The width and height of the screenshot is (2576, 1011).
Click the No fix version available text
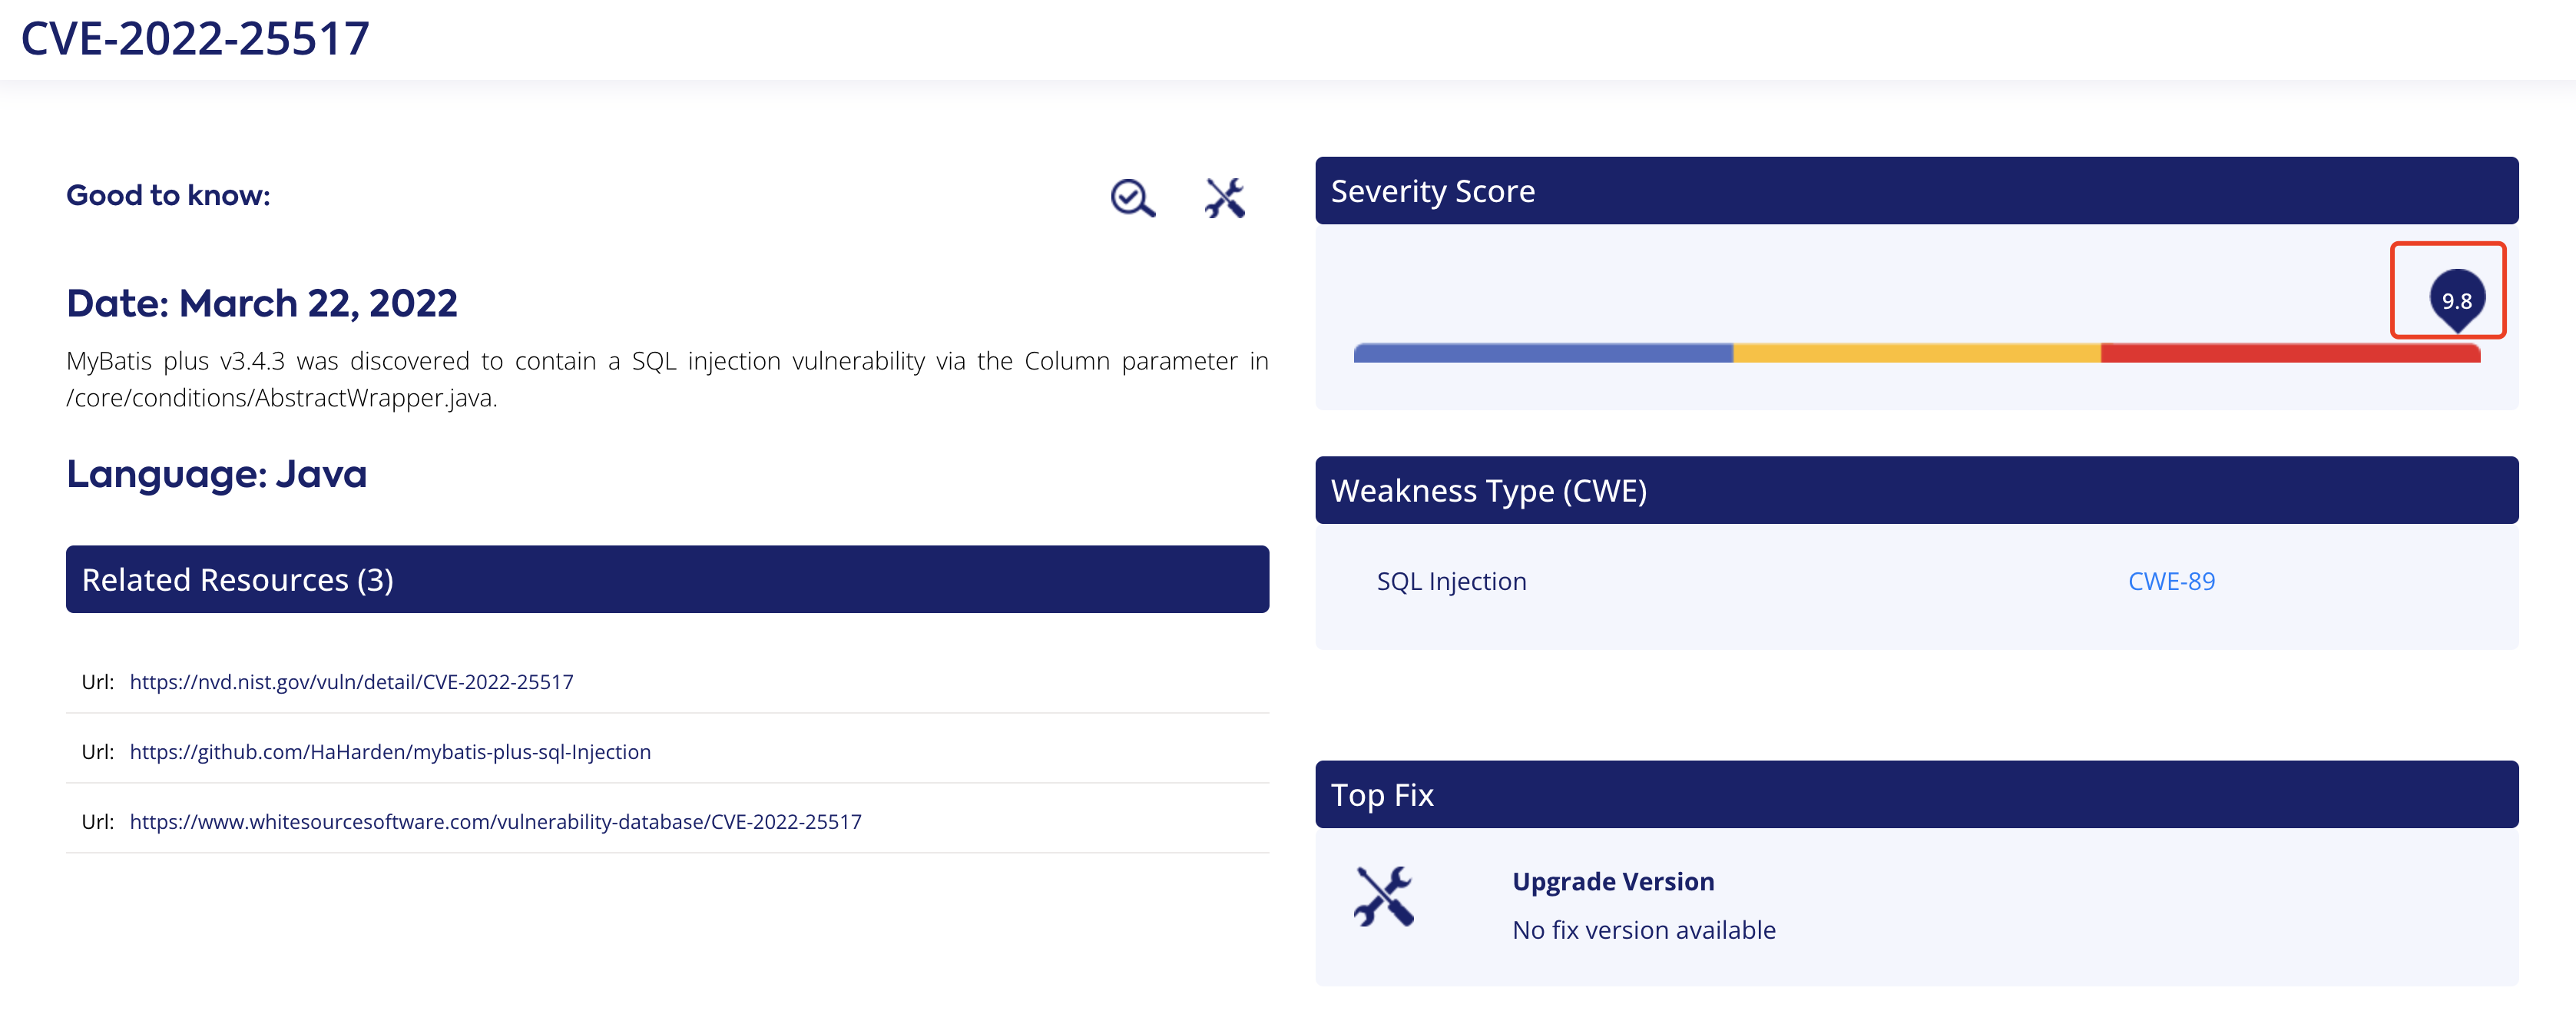tap(1644, 930)
